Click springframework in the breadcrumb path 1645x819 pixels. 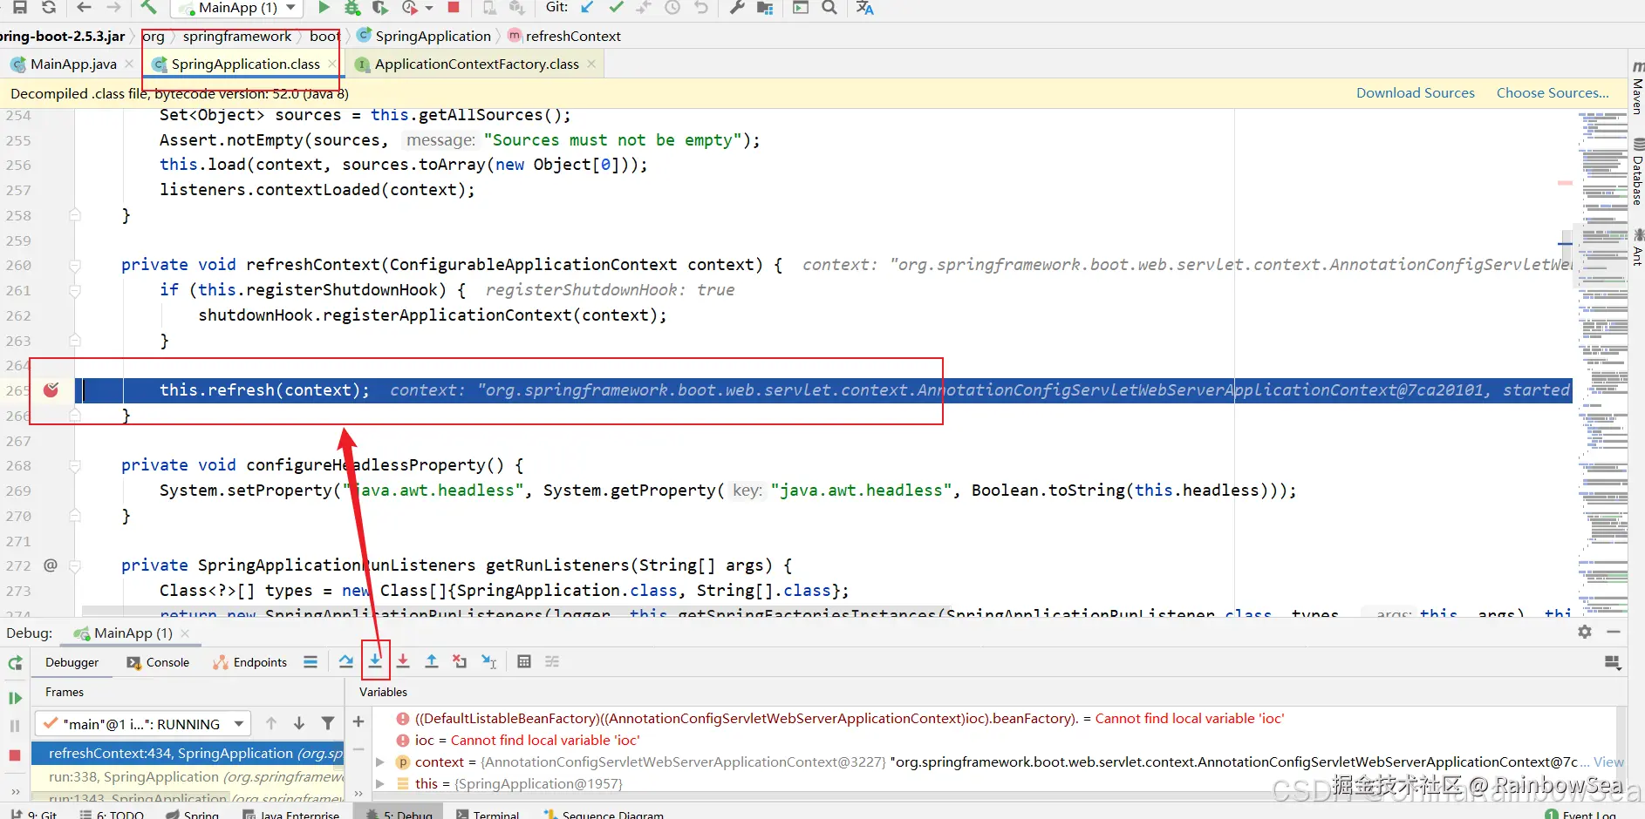[x=237, y=36]
